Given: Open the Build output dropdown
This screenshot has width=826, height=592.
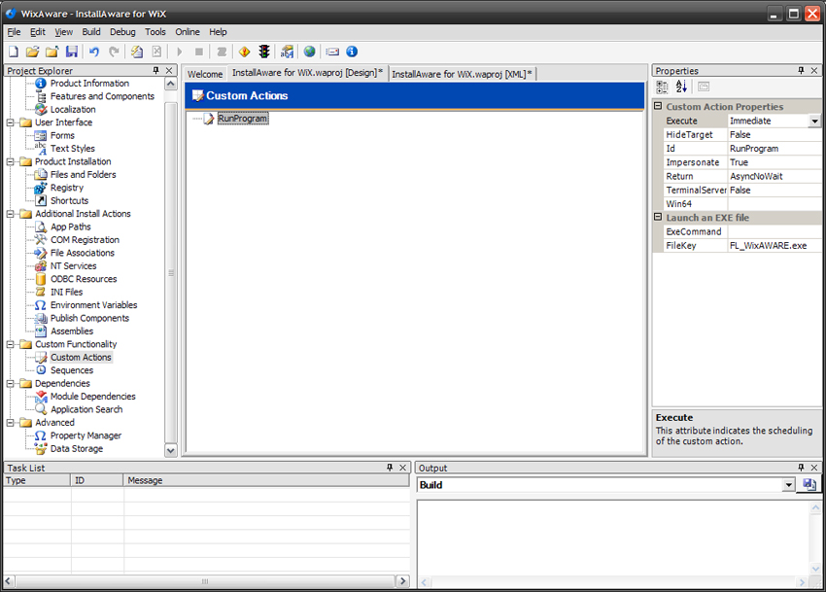Looking at the screenshot, I should tap(789, 485).
